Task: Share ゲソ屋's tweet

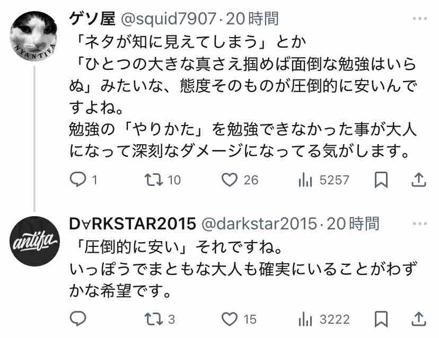Action: [418, 180]
